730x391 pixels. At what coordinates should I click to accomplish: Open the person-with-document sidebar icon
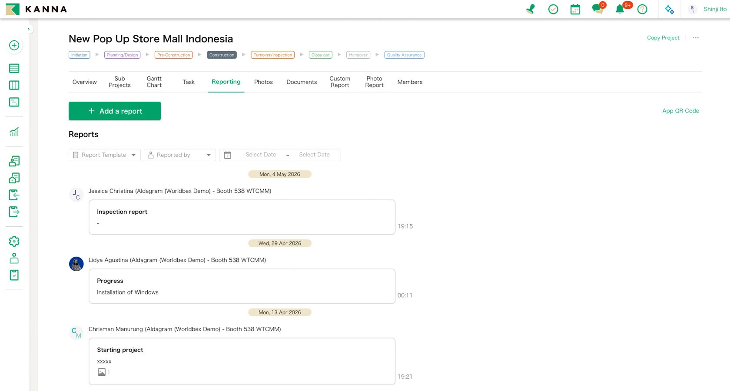tap(14, 161)
